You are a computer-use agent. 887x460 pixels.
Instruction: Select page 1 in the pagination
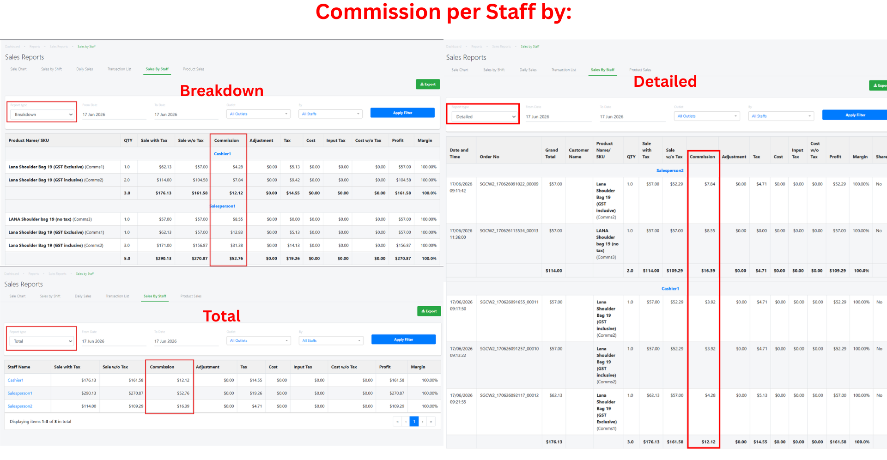click(414, 421)
